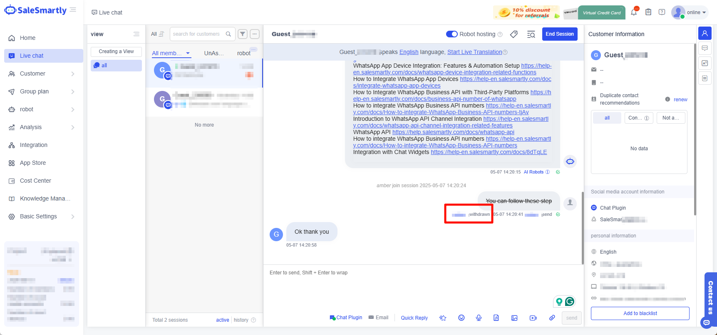Switch to robot tab
The image size is (717, 335).
pyautogui.click(x=244, y=53)
